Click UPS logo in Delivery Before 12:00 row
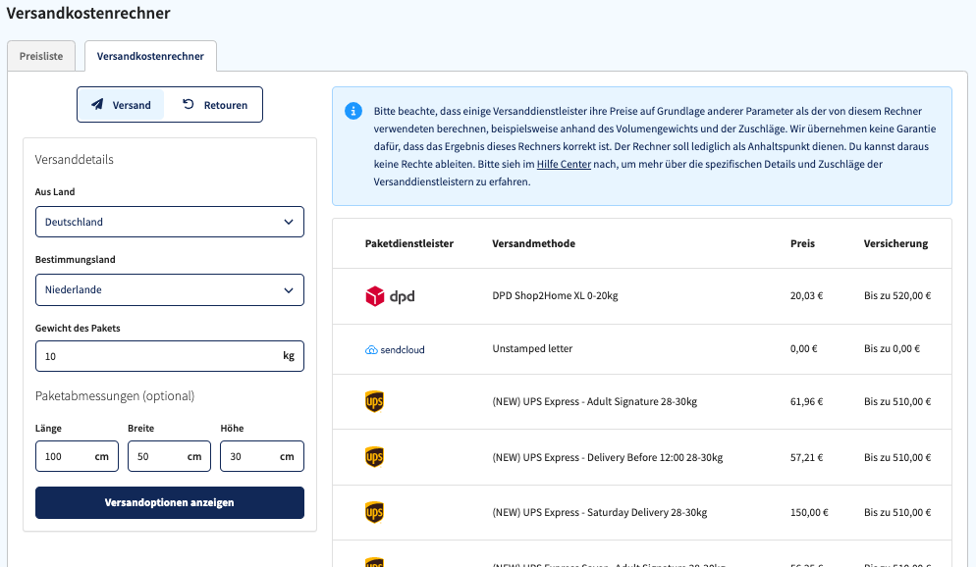The image size is (976, 567). [374, 457]
